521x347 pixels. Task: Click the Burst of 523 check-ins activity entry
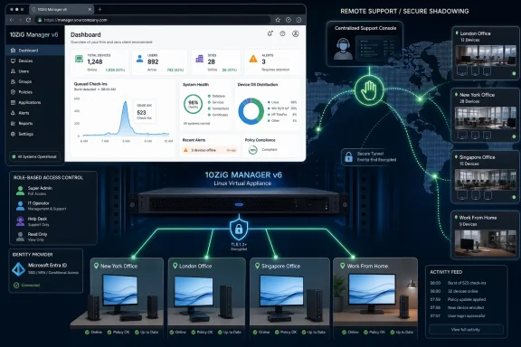click(x=458, y=283)
